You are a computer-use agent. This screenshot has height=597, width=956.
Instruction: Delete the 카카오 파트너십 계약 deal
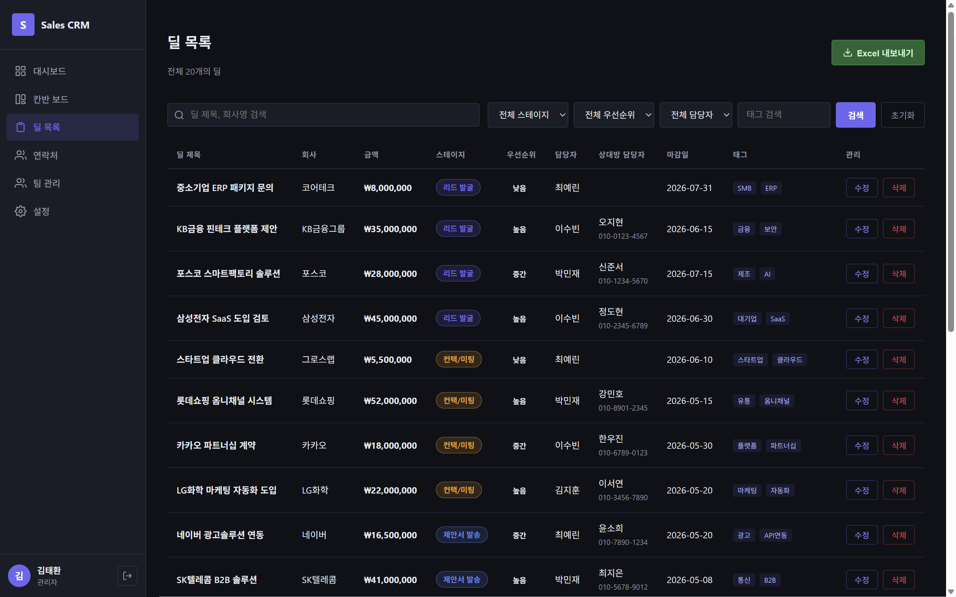click(899, 445)
